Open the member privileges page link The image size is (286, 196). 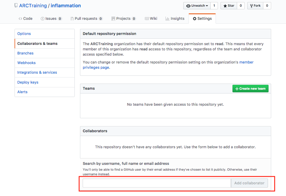point(246,62)
